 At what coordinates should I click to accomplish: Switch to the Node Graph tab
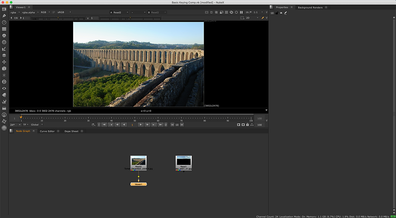coord(23,131)
